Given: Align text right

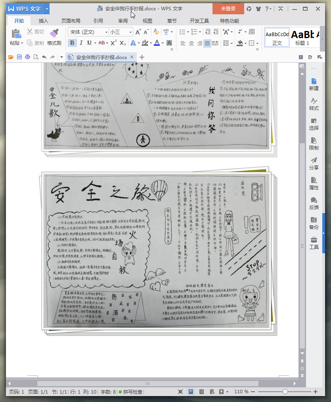Looking at the screenshot, I should point(199,43).
